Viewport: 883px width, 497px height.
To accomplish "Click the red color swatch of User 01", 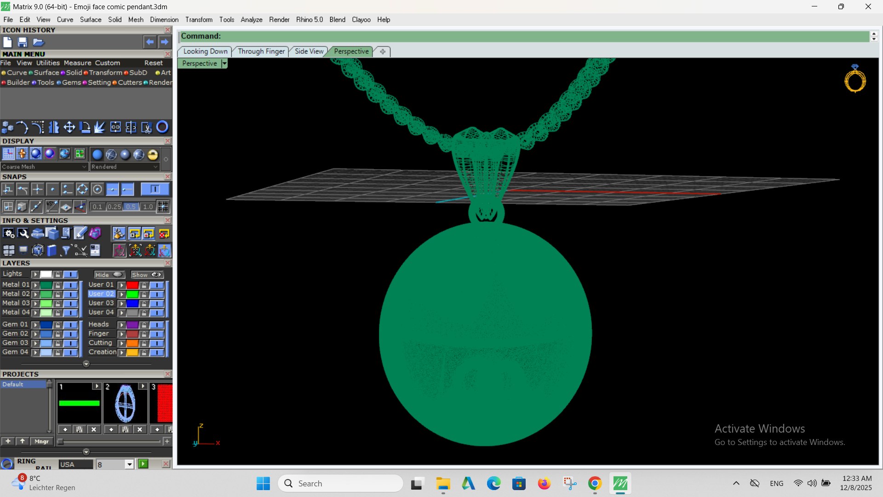I will coord(132,285).
